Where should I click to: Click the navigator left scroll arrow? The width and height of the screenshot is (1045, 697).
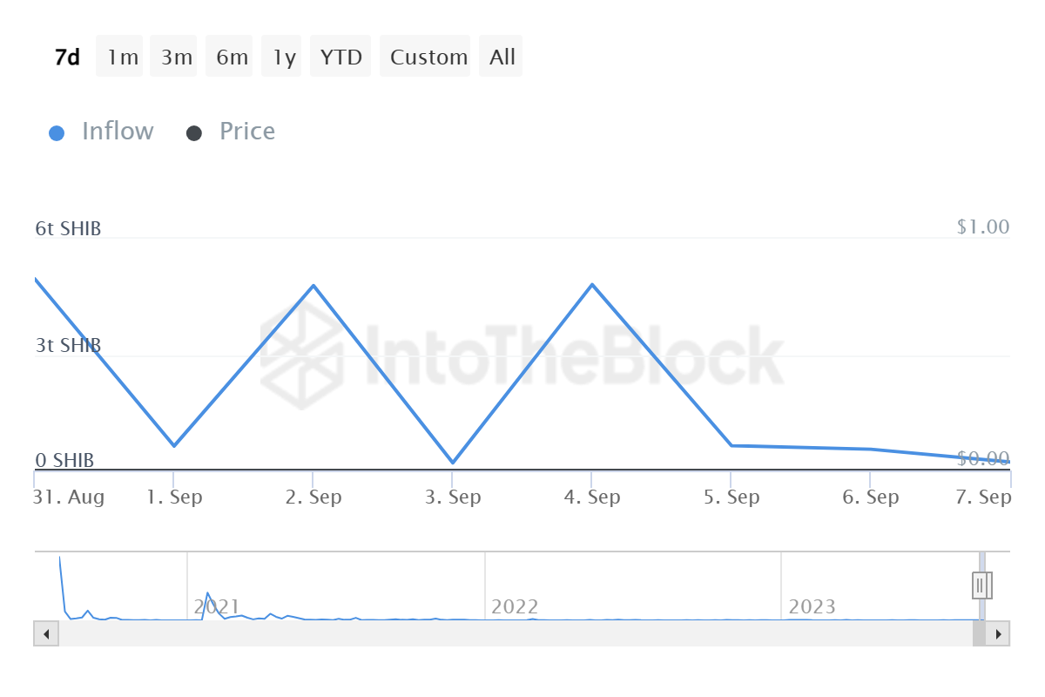(46, 633)
